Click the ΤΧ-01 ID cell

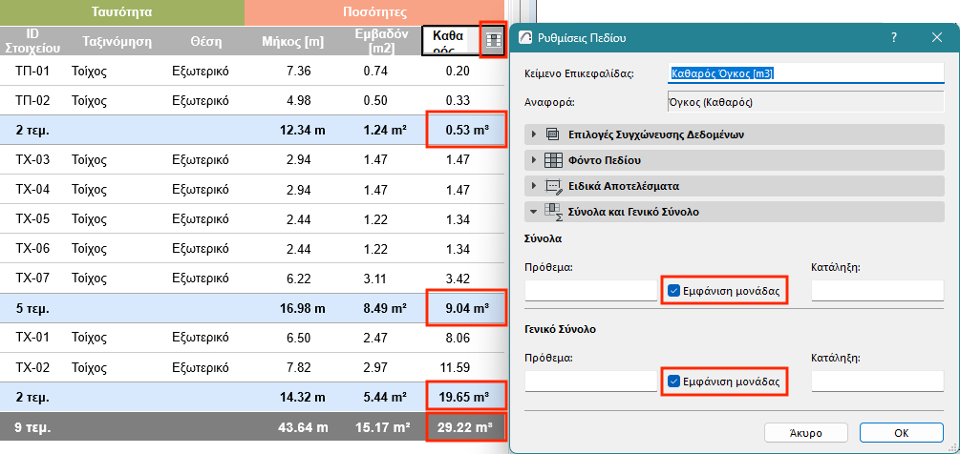pos(32,338)
